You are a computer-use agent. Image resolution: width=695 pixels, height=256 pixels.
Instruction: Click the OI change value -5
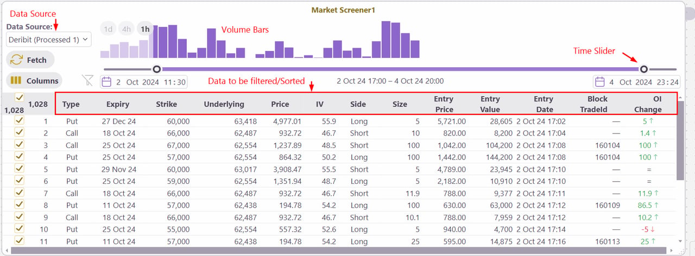click(645, 228)
